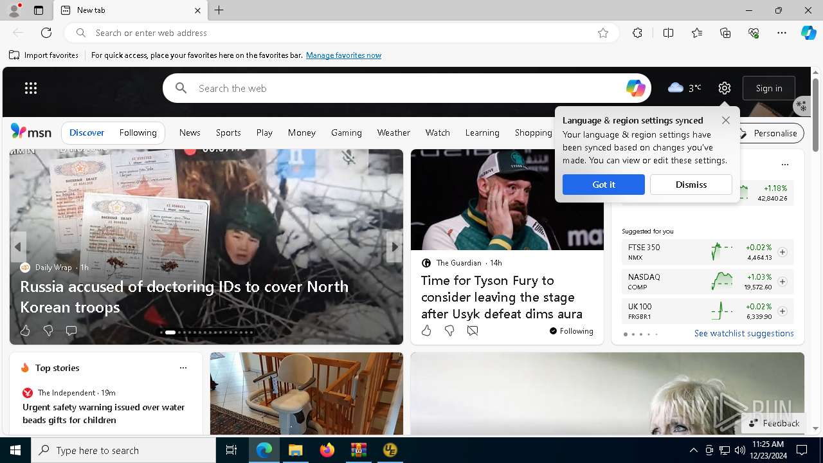Click carousel slide indicator dots
The height and width of the screenshot is (463, 823).
[206, 332]
